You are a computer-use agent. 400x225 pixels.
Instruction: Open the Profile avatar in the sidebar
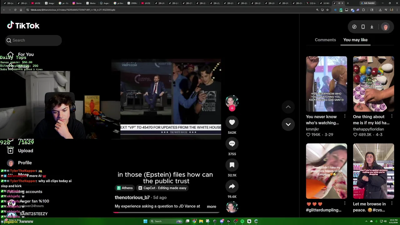point(11,163)
